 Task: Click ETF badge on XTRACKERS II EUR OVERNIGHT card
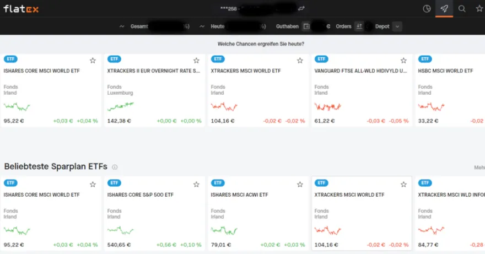pos(114,59)
